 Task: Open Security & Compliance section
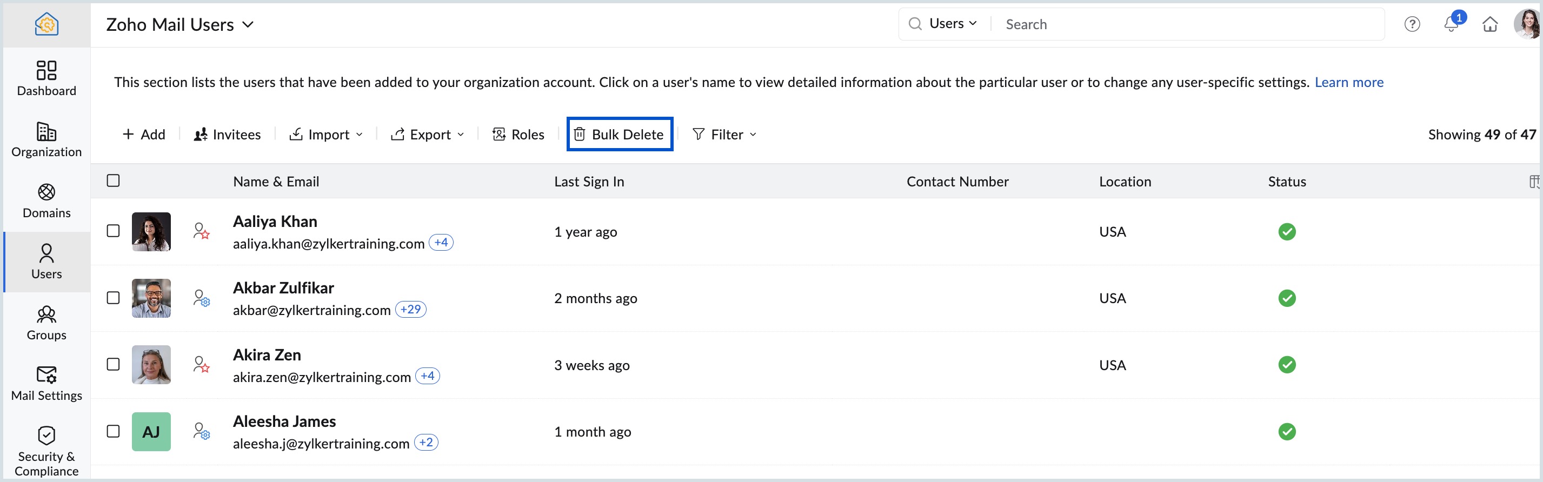tap(46, 451)
